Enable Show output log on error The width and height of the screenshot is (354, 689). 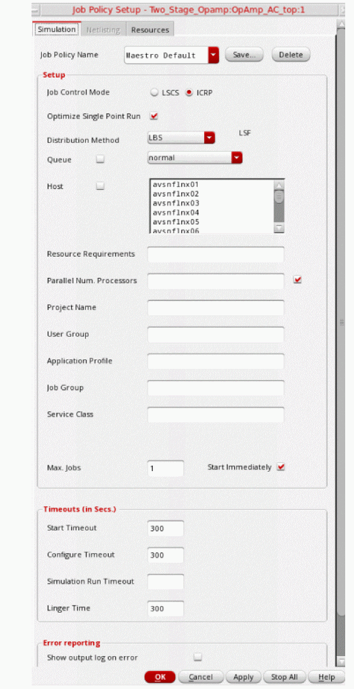(198, 657)
